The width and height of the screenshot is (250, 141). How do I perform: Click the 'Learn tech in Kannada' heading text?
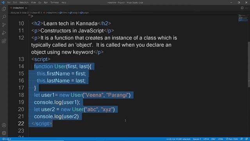pyautogui.click(x=70, y=23)
